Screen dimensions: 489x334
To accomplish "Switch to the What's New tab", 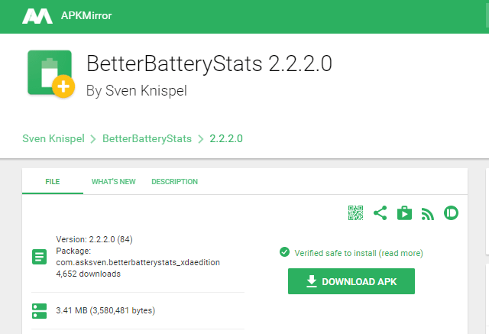I will click(114, 181).
